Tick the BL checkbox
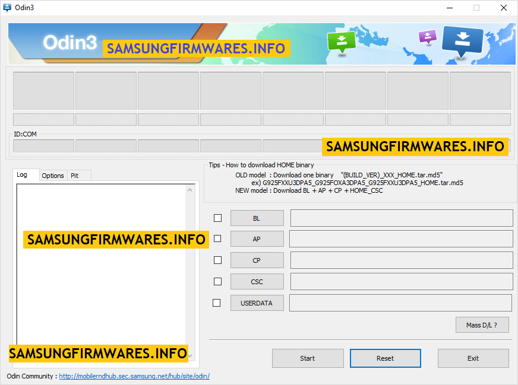 [217, 218]
